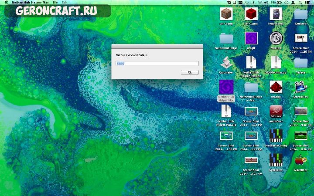Select the NetherHubHelper-Mac folder icon
The height and width of the screenshot is (196, 314).
click(251, 88)
